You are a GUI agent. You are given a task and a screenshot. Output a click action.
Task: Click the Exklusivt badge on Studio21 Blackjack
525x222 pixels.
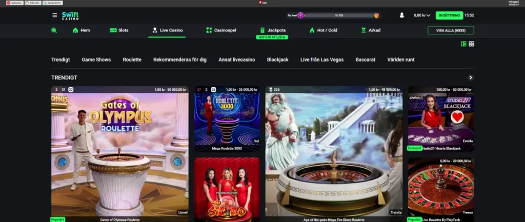click(x=414, y=148)
